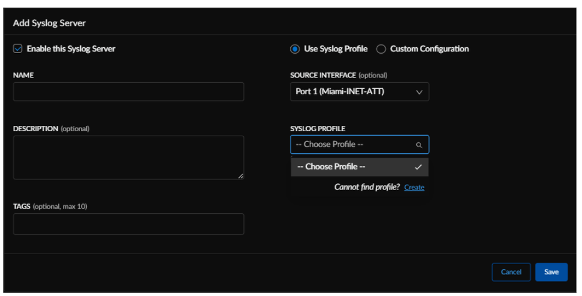Click the search magnifier icon in Syslog Profile

point(419,145)
